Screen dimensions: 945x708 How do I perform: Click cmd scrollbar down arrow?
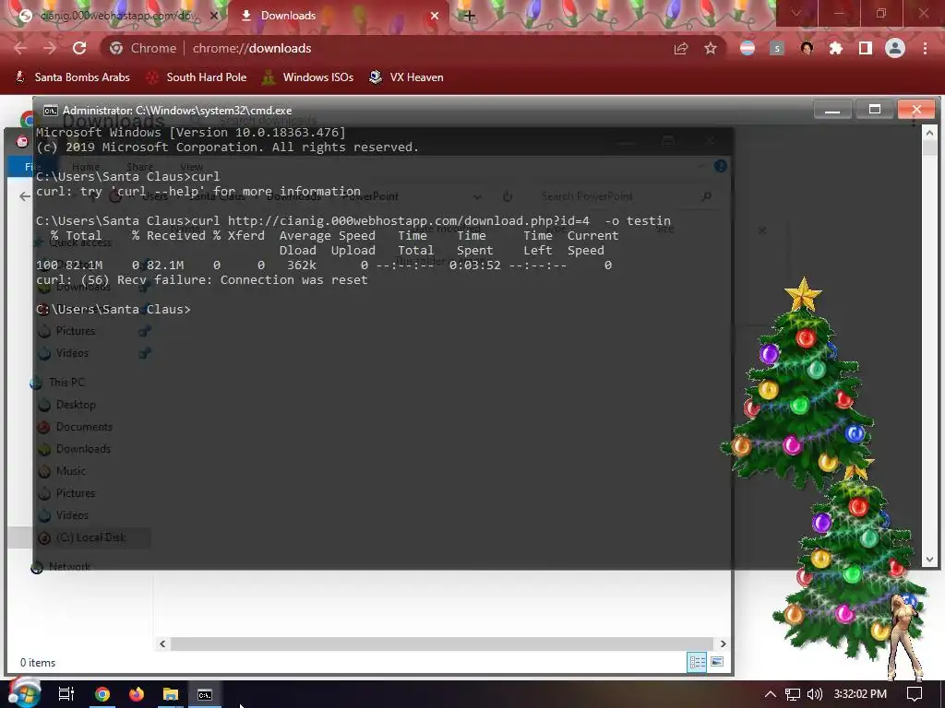click(x=929, y=560)
